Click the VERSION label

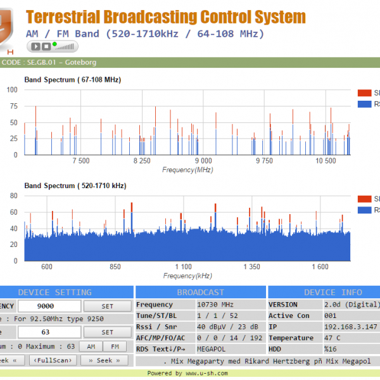coord(283,305)
